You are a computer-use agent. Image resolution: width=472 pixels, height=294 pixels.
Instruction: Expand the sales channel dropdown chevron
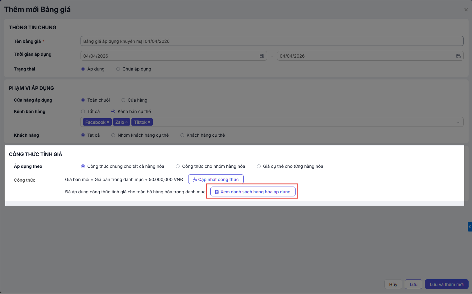pos(458,123)
